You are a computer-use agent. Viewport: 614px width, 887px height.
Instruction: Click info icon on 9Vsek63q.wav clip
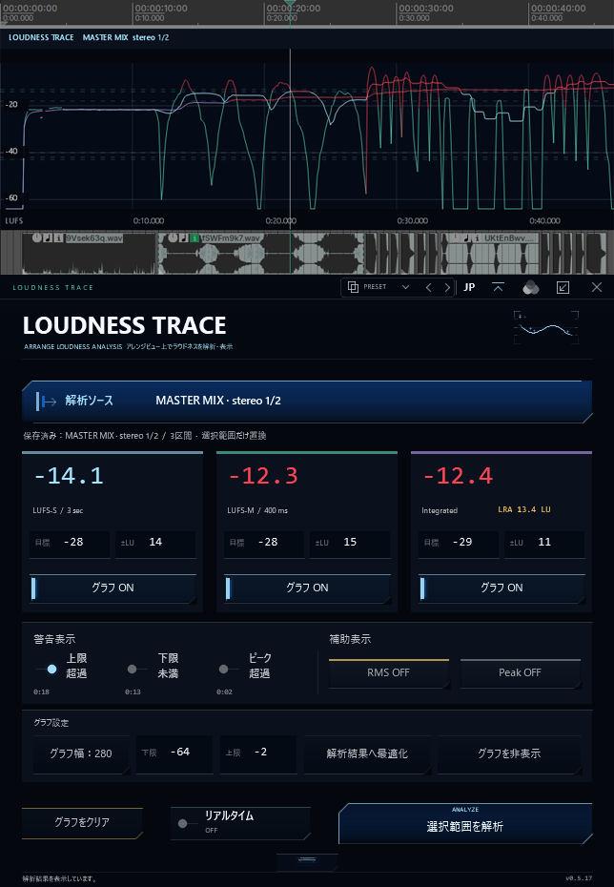pyautogui.click(x=58, y=238)
